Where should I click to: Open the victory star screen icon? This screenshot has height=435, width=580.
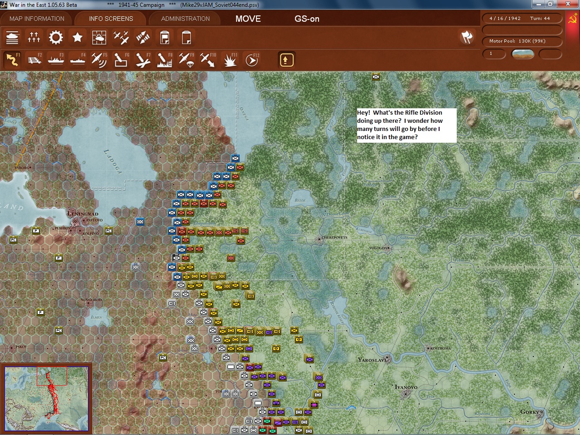(77, 38)
